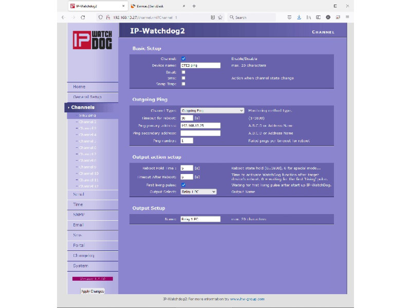The image size is (411, 308).
Task: Select STE2 ping channel in sidebar
Action: point(87,115)
